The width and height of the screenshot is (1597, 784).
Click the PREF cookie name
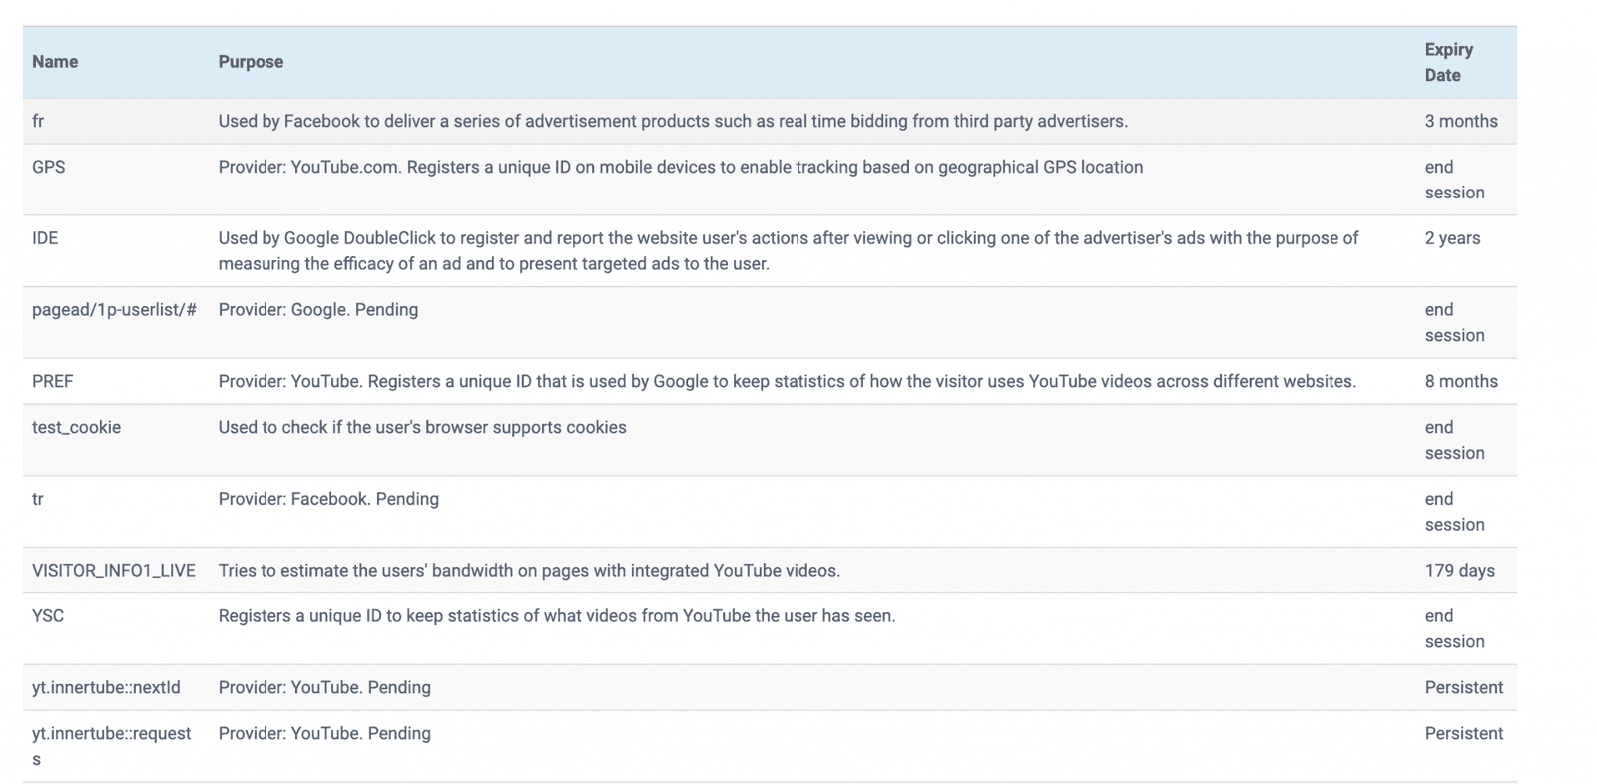(x=53, y=381)
